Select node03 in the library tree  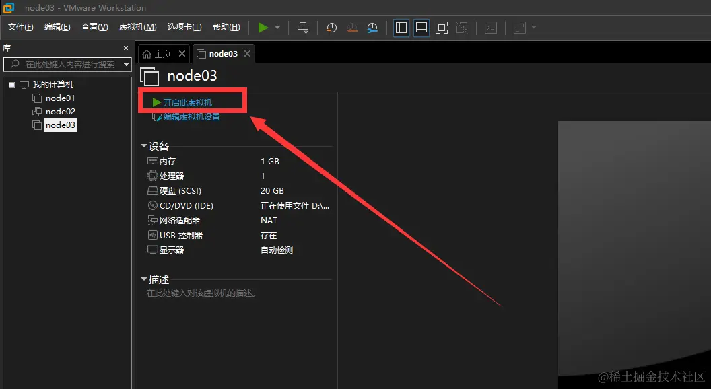[61, 125]
